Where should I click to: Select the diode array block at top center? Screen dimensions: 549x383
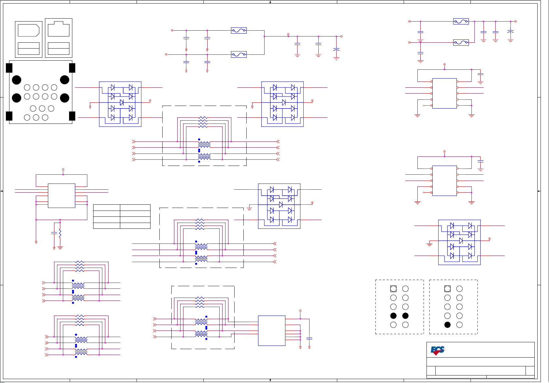point(282,104)
